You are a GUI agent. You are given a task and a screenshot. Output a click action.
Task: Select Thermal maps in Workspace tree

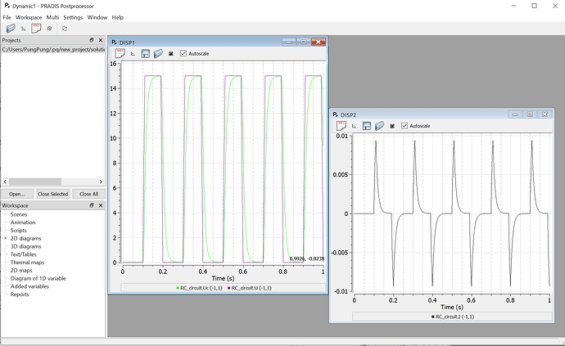pos(27,263)
